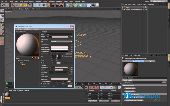Screen dimensions: 170x106
Task: Add a Camera object
Action: click(x=93, y=5)
